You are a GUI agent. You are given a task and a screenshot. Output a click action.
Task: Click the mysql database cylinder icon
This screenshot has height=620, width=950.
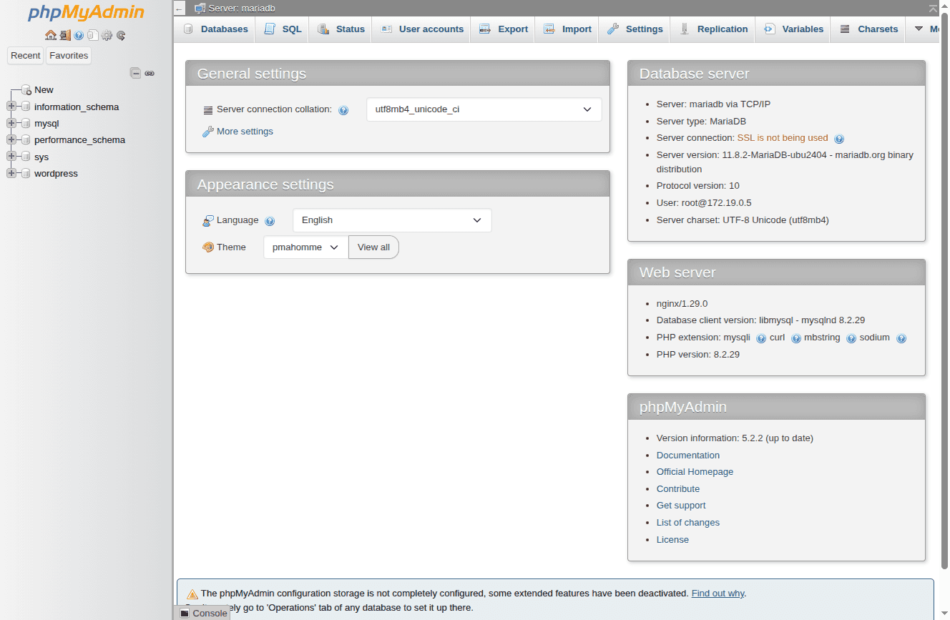(x=26, y=124)
